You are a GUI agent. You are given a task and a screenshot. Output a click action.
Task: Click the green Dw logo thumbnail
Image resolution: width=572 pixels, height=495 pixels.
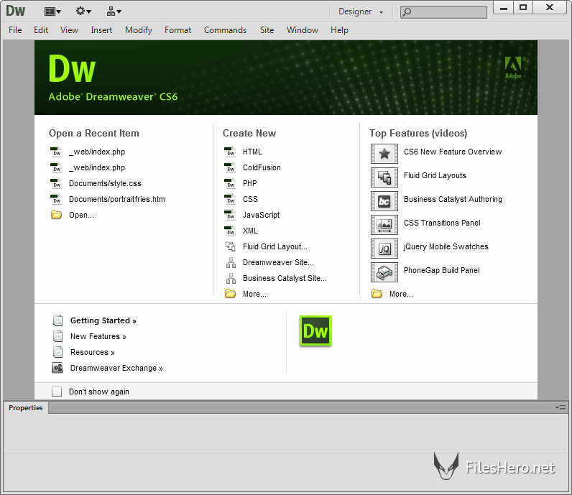point(315,331)
